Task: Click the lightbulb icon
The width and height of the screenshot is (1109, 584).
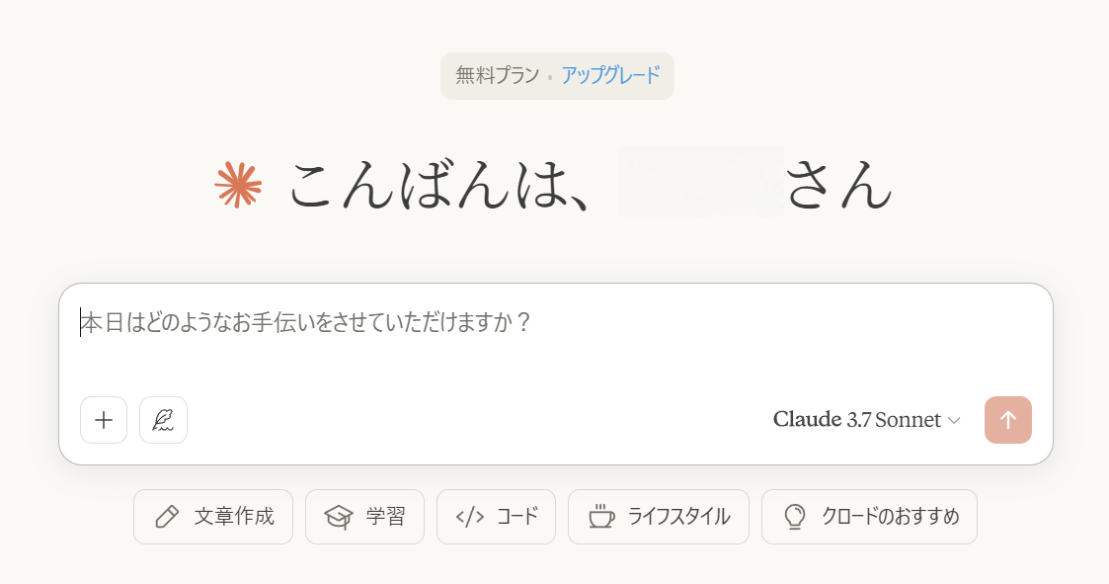Action: tap(795, 517)
